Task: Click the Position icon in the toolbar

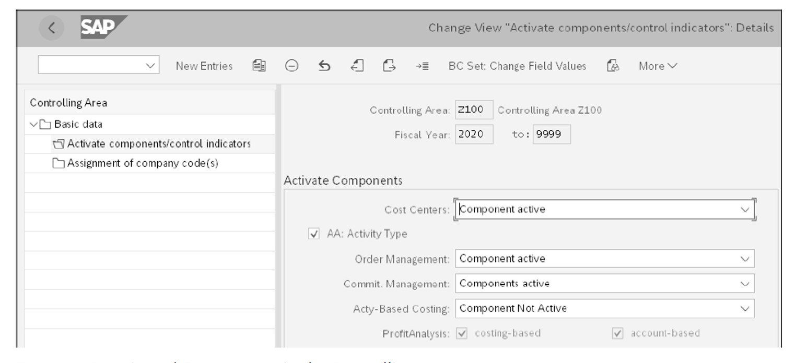Action: click(422, 66)
